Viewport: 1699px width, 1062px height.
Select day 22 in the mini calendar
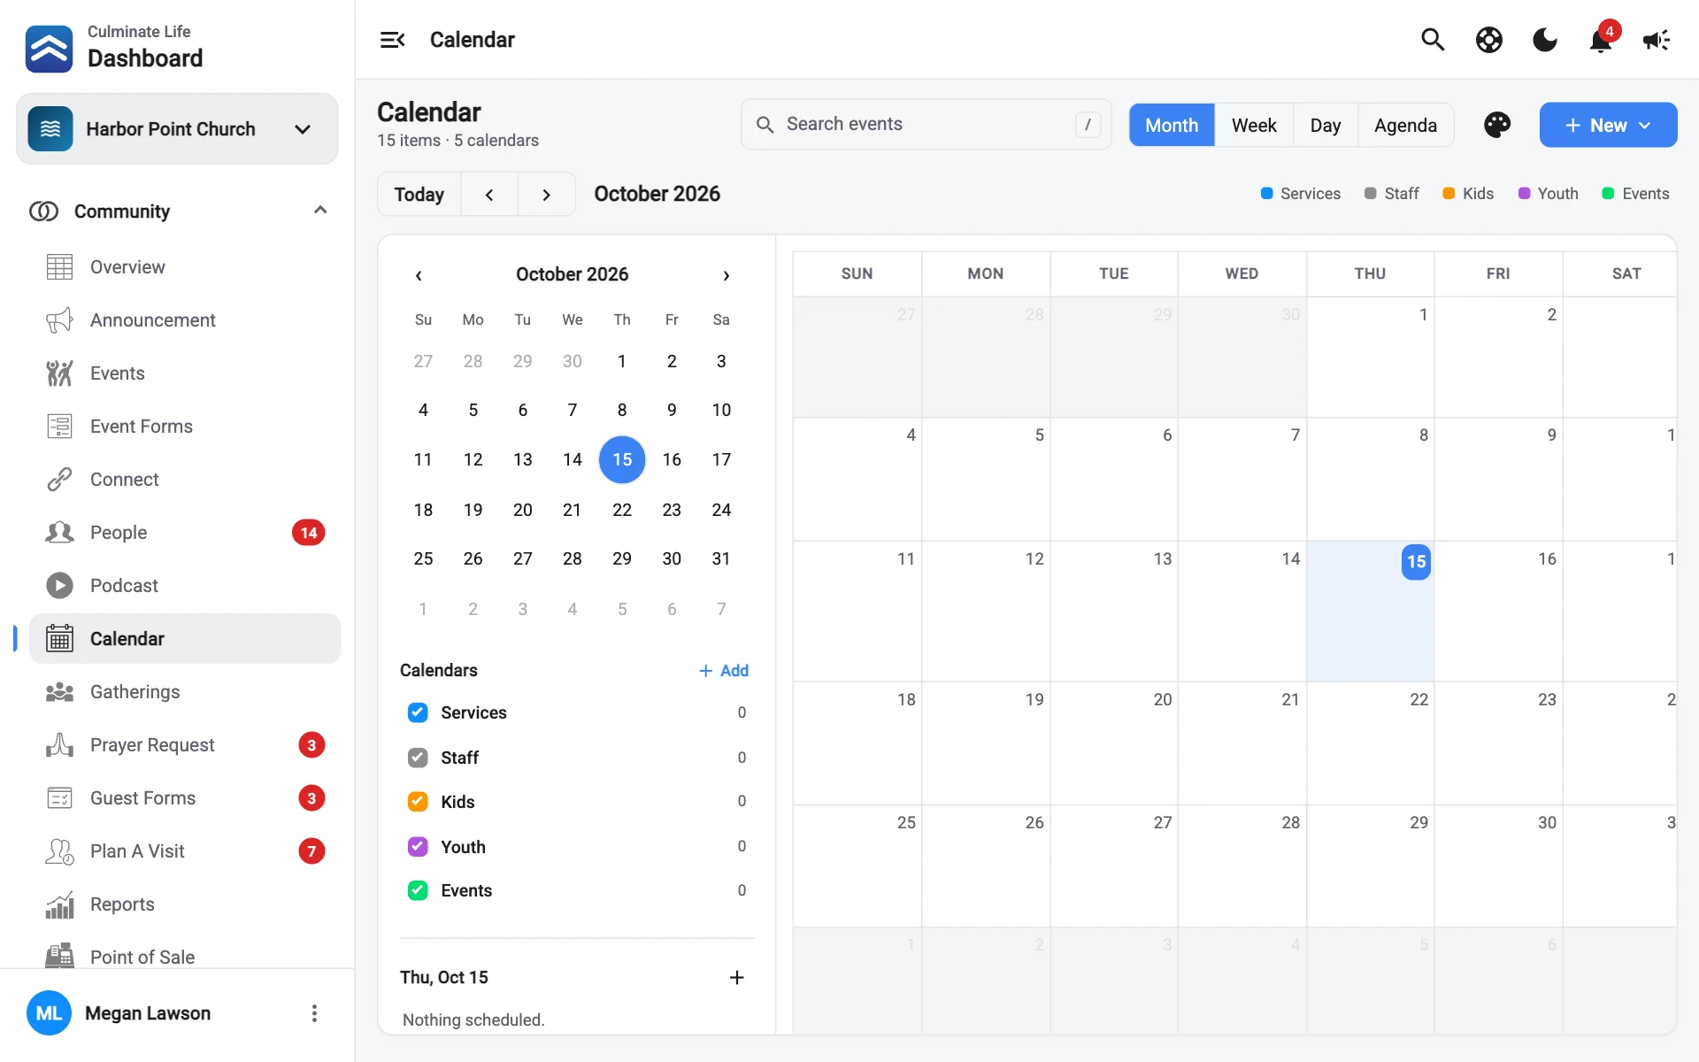click(622, 510)
